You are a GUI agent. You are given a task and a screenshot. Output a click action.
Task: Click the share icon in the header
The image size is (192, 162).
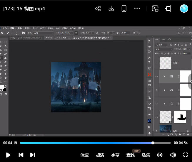[98, 9]
